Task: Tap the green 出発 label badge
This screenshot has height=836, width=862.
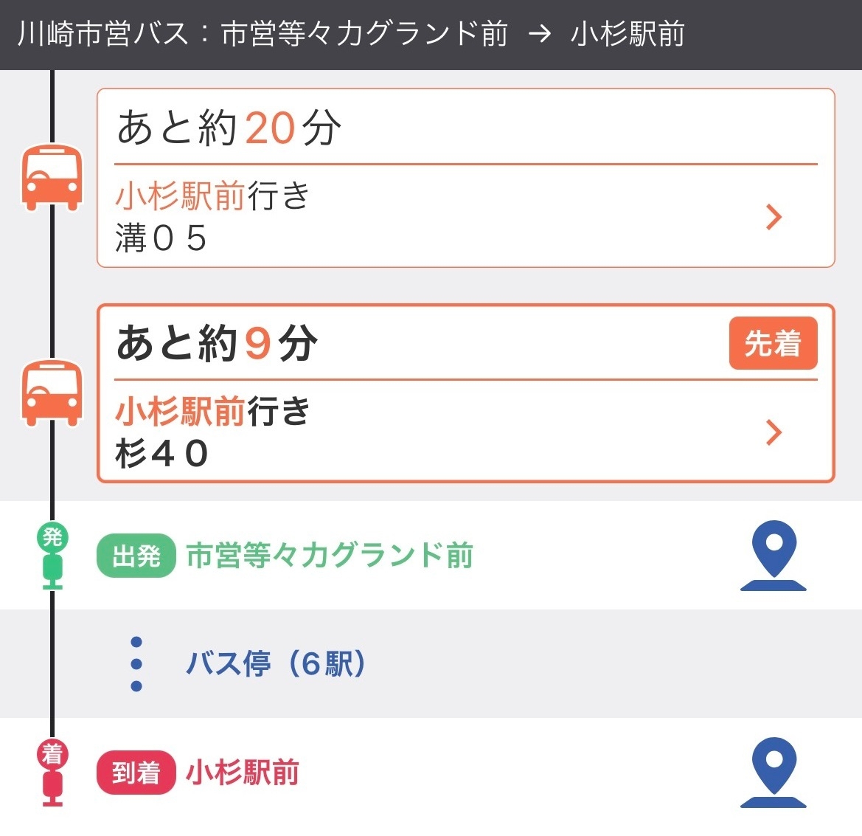Action: click(x=136, y=556)
